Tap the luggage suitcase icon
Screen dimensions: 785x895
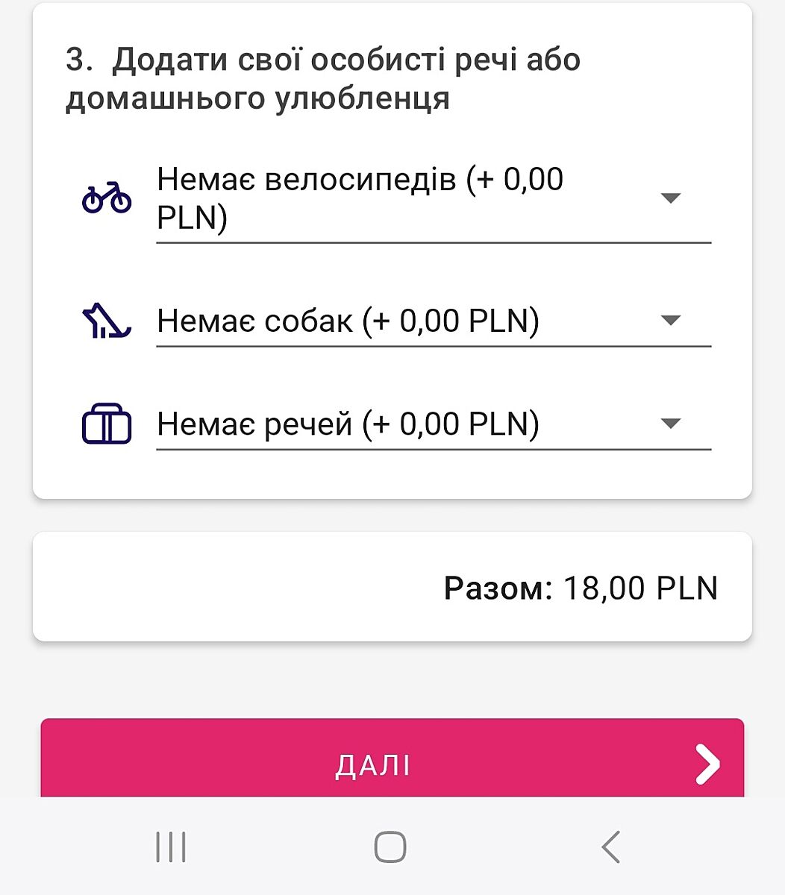(x=106, y=424)
